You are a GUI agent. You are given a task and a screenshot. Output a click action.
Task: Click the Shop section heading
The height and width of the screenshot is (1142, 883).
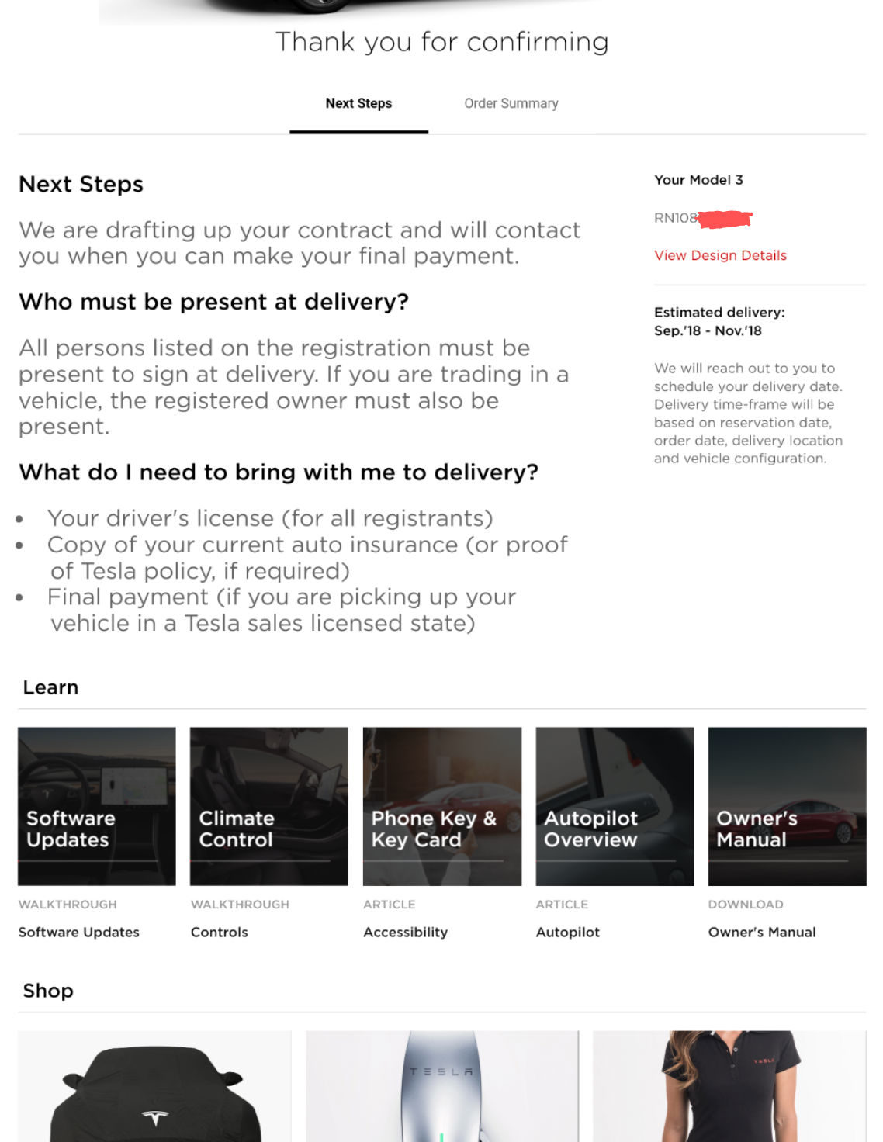(48, 991)
